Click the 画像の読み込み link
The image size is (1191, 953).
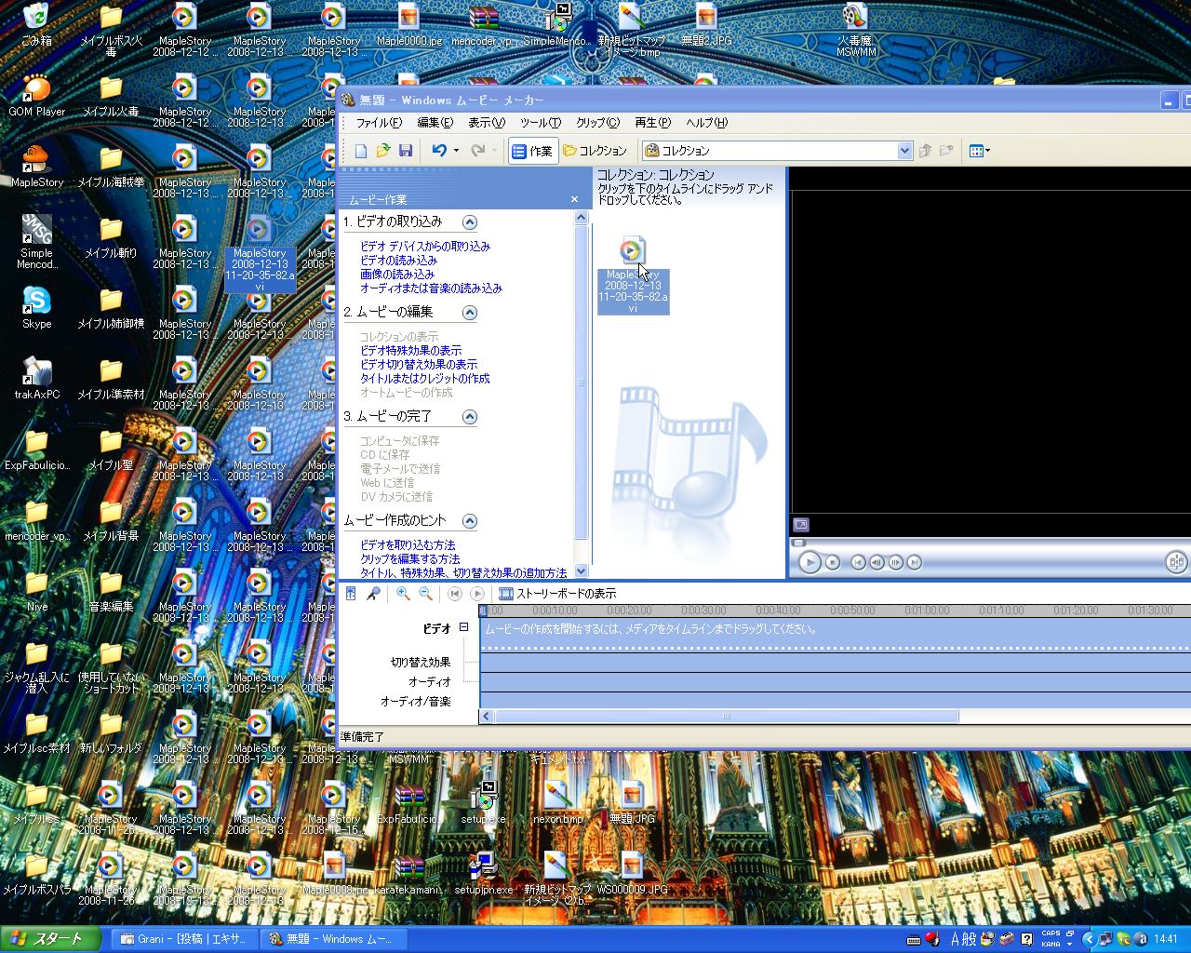397,275
